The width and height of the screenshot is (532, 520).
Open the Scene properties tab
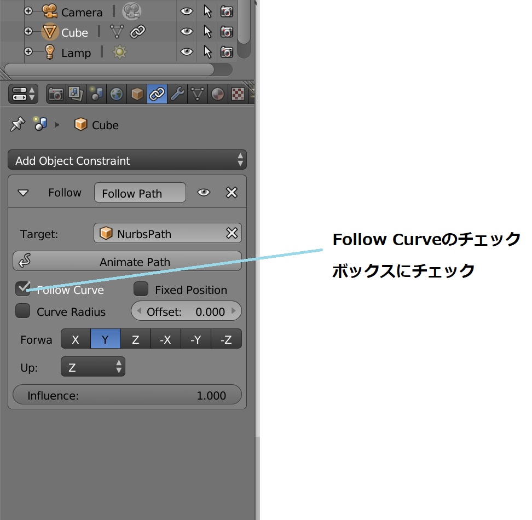tap(96, 94)
